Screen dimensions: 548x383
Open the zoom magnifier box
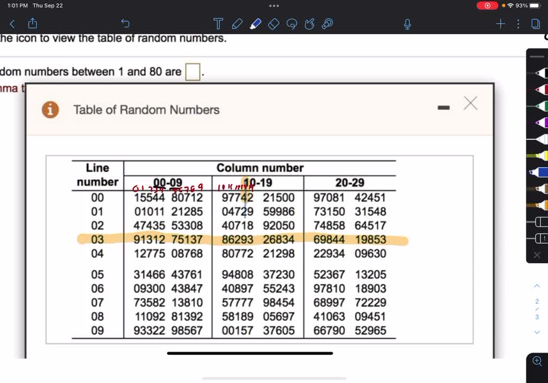point(537,361)
